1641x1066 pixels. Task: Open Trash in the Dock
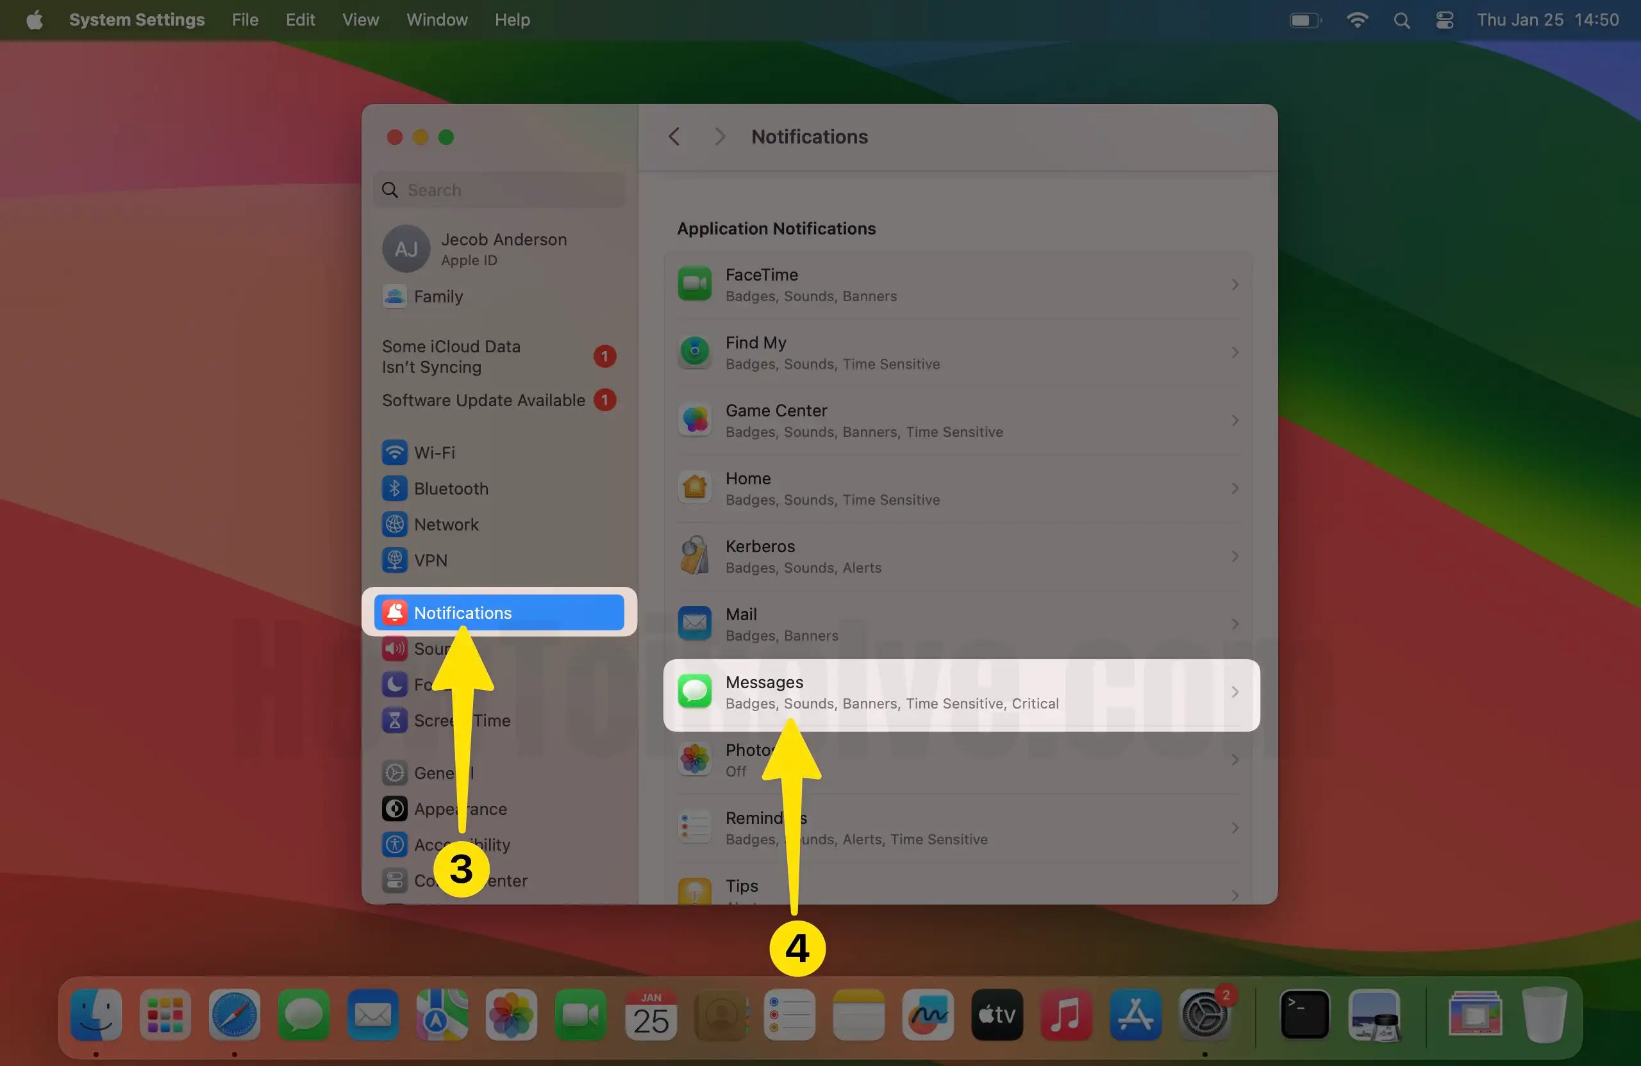[1544, 1014]
